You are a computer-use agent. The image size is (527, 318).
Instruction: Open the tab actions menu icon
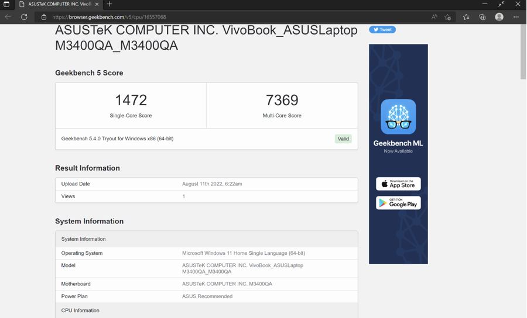point(6,4)
